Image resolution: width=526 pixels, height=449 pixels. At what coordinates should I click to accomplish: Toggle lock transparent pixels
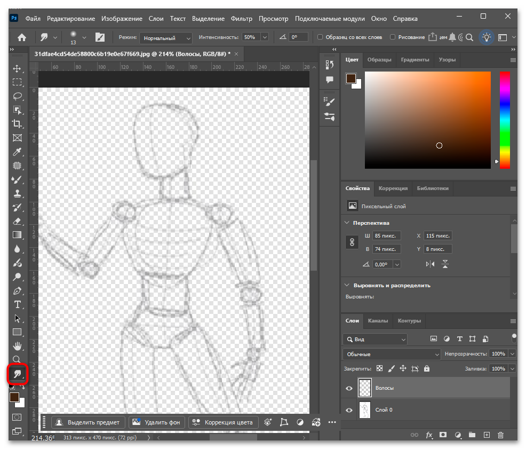click(x=379, y=368)
